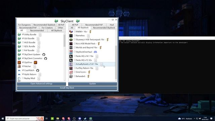
Task: Click the taskbar search box
Action: click(x=25, y=119)
